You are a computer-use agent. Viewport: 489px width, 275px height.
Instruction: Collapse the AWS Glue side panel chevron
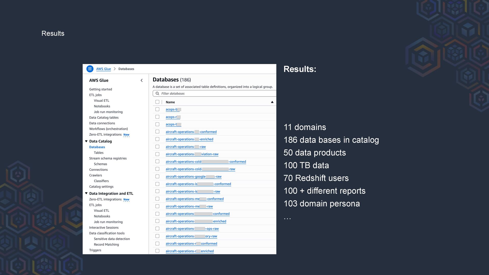click(142, 80)
